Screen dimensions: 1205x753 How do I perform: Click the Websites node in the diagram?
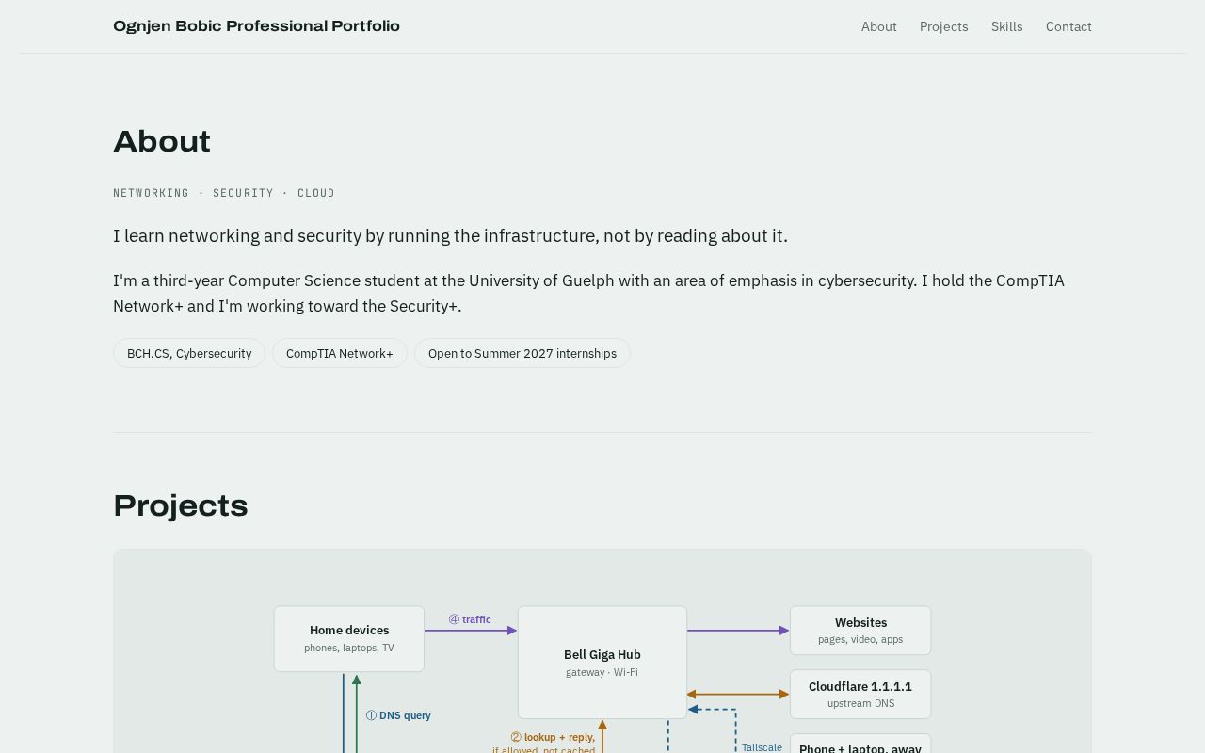coord(860,631)
